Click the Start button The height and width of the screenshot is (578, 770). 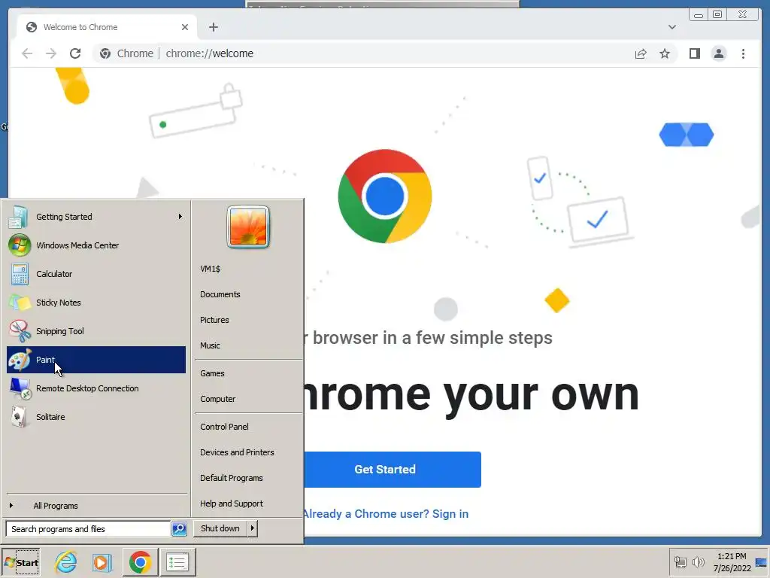tap(20, 562)
